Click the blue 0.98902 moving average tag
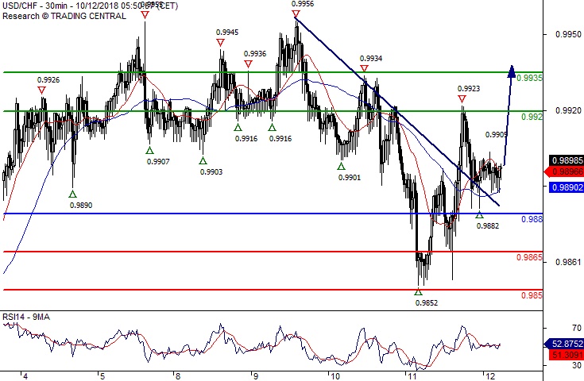Image resolution: width=584 pixels, height=381 pixels. 566,187
